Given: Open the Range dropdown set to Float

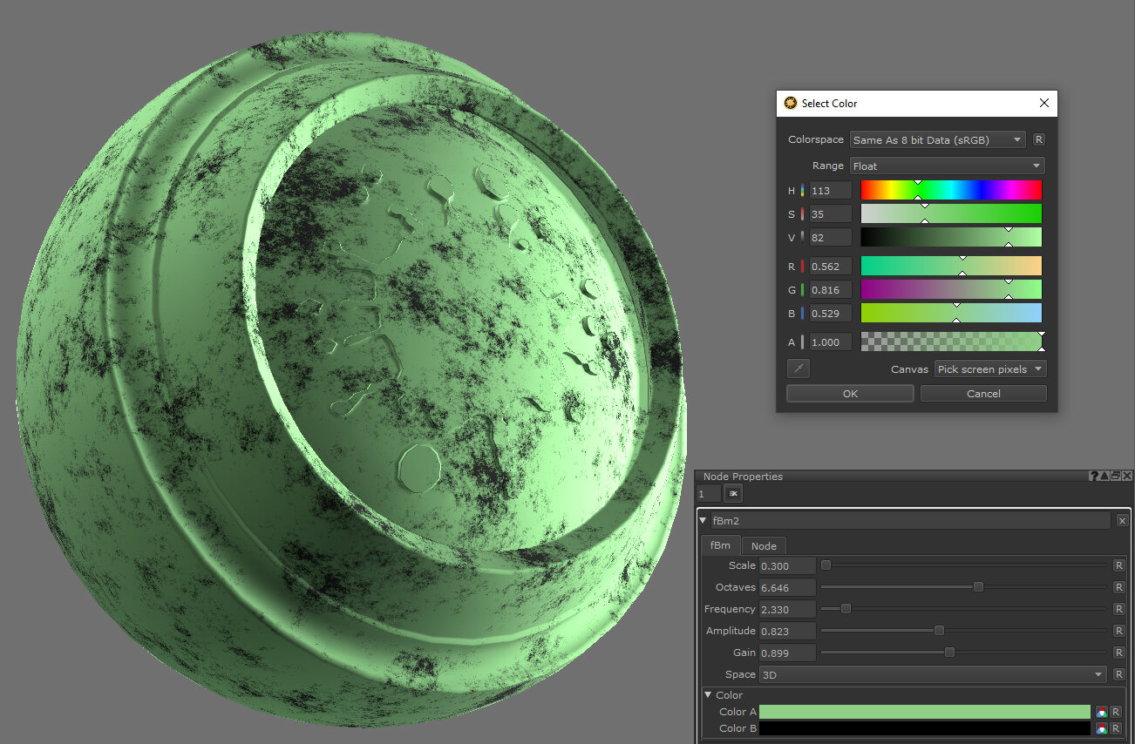Looking at the screenshot, I should [947, 166].
